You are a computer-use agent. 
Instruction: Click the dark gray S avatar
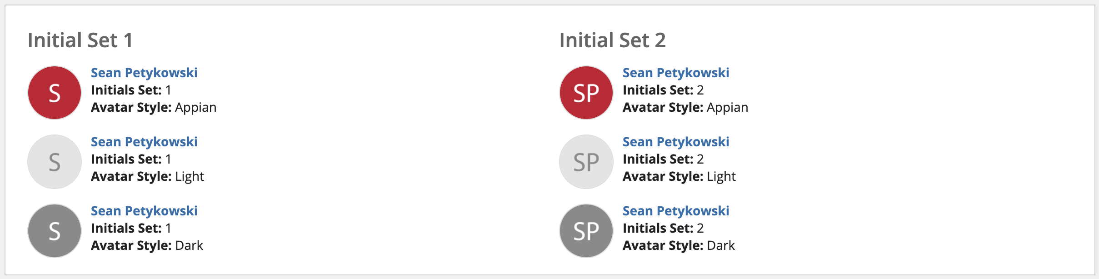tap(55, 231)
